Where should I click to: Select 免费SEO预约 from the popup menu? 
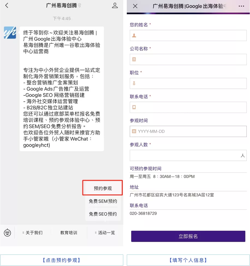click(x=103, y=214)
